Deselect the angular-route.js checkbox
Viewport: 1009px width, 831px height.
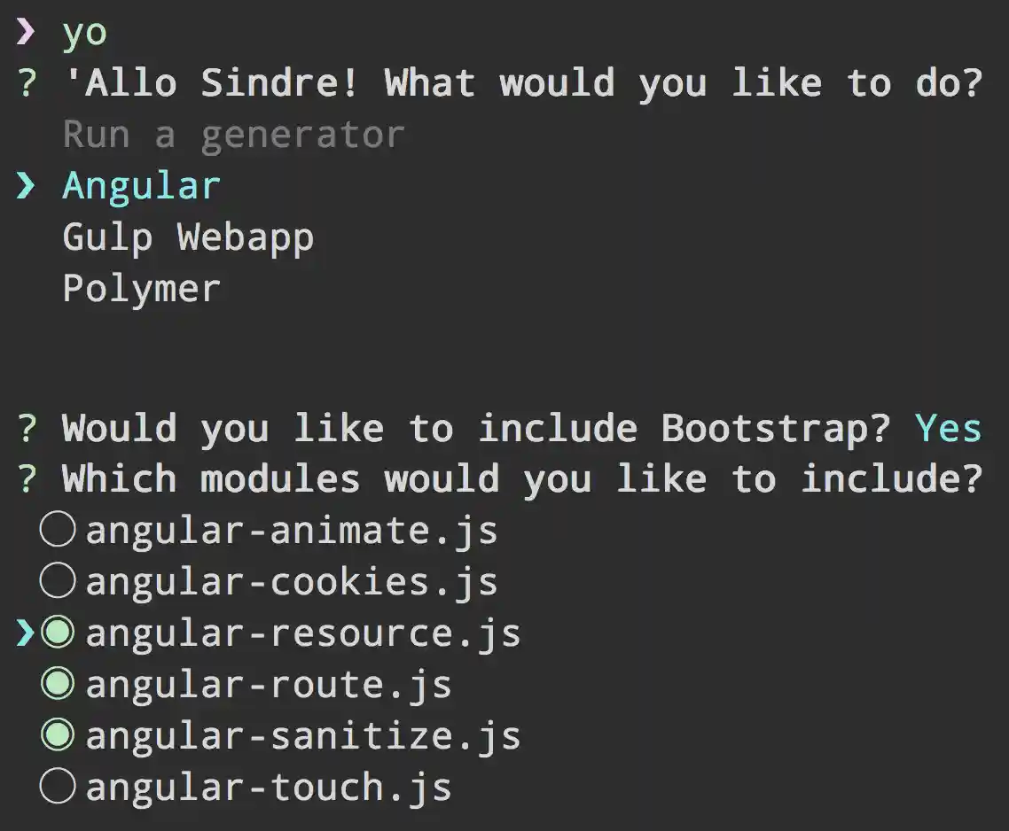[59, 684]
